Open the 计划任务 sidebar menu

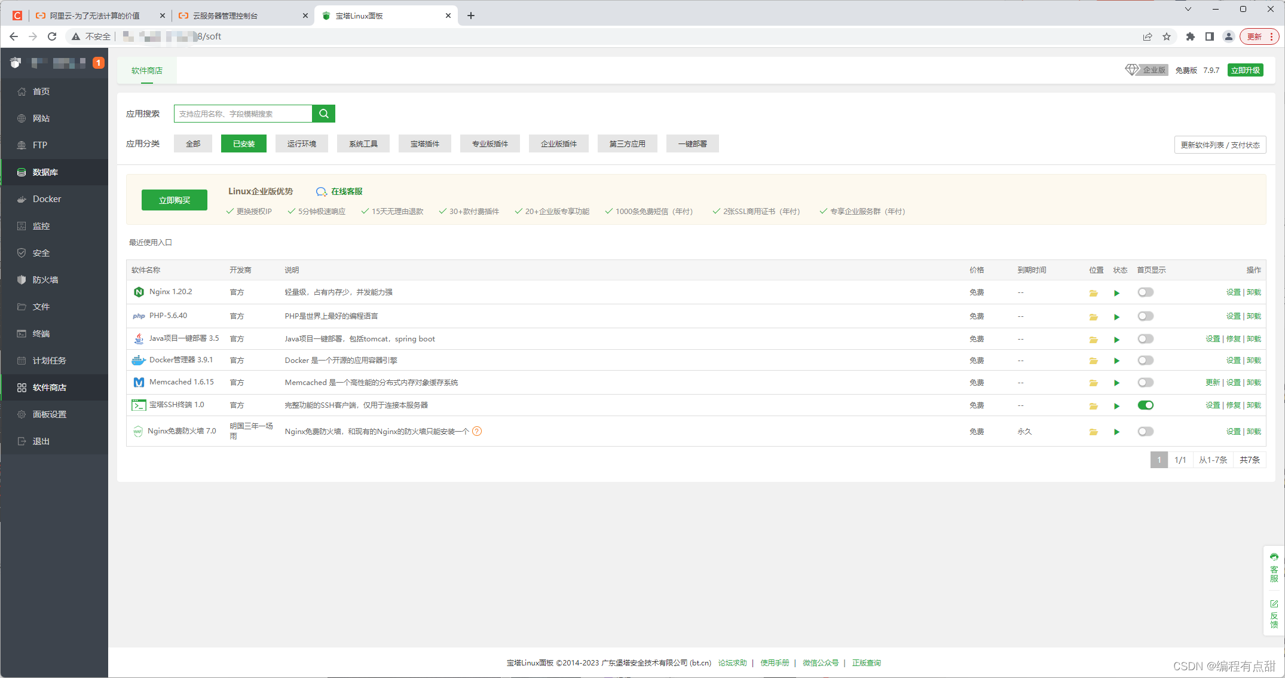pos(54,361)
